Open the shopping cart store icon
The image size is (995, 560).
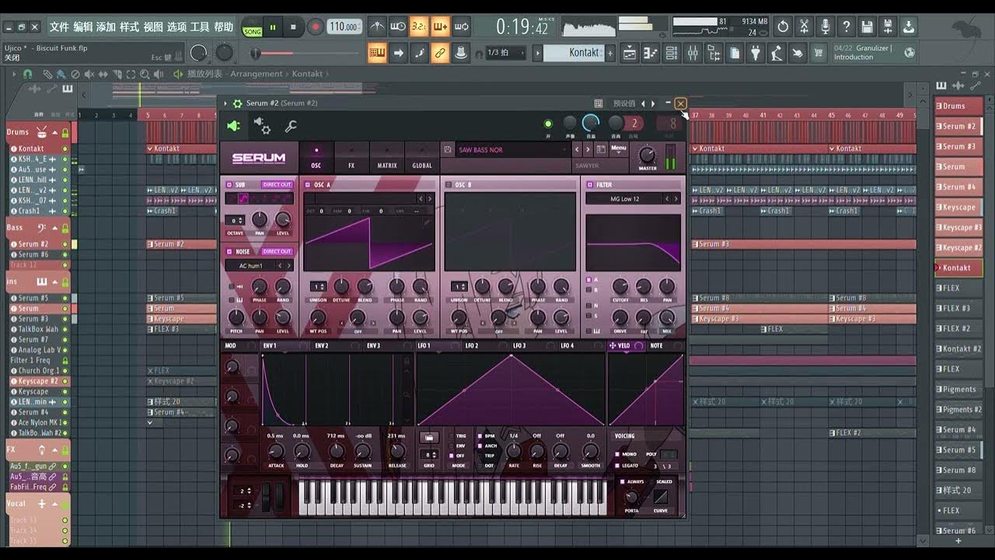click(818, 53)
